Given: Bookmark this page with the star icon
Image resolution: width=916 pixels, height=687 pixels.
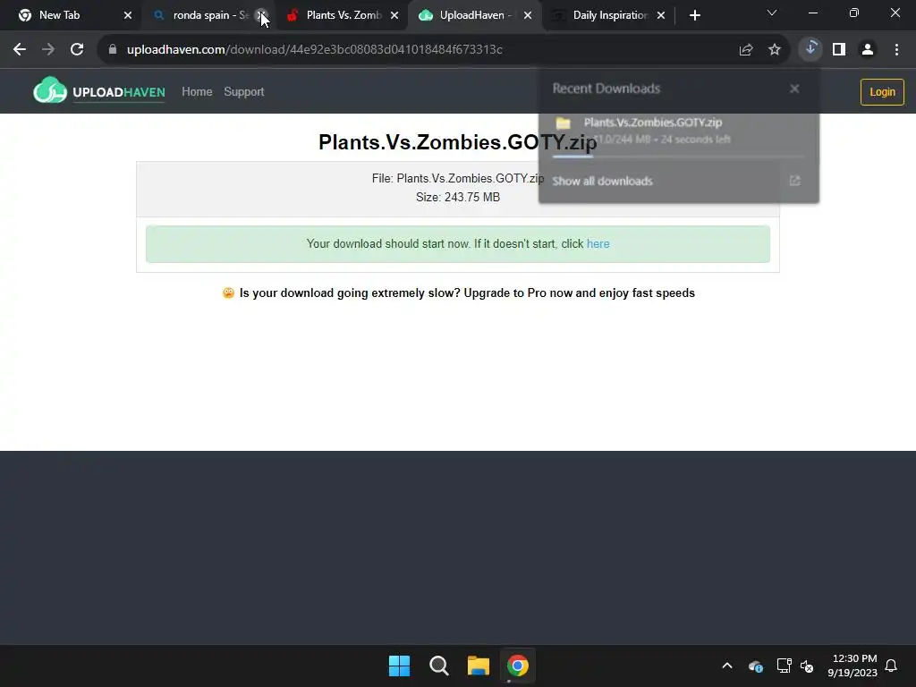Looking at the screenshot, I should (774, 50).
